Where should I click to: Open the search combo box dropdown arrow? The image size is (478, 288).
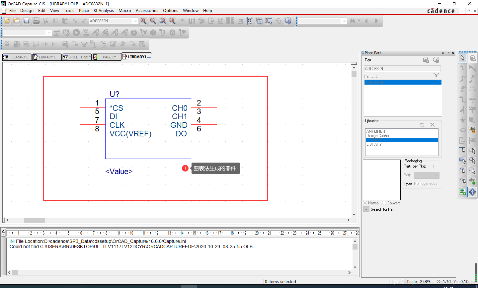point(344,21)
